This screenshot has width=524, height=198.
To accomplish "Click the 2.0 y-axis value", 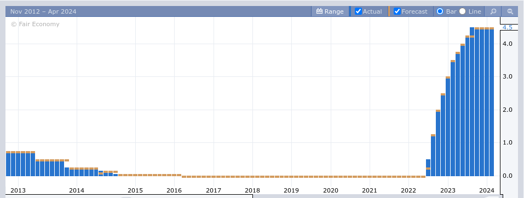I will pos(507,110).
